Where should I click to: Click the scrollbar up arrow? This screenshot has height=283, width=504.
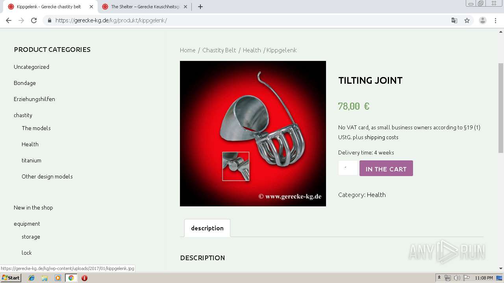[x=501, y=32]
